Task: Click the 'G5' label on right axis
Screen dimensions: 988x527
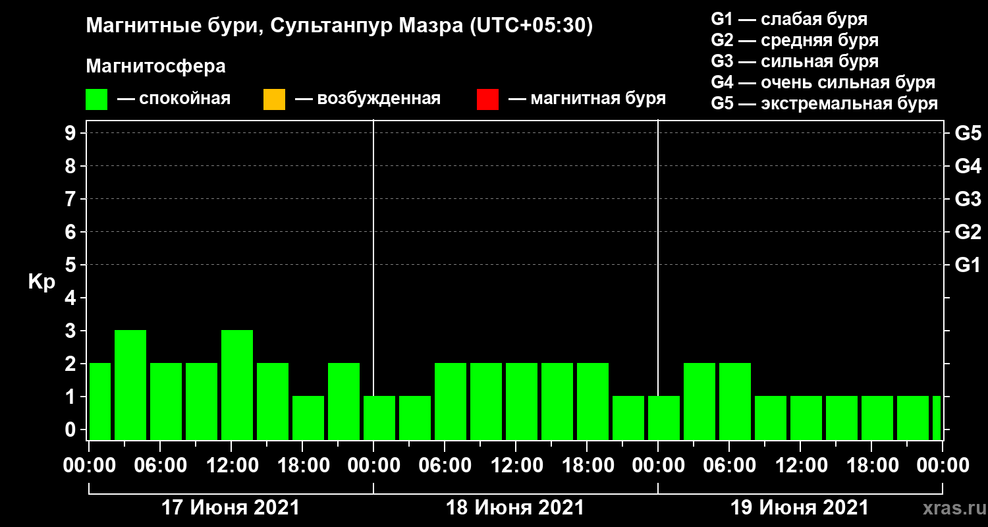Action: [968, 133]
